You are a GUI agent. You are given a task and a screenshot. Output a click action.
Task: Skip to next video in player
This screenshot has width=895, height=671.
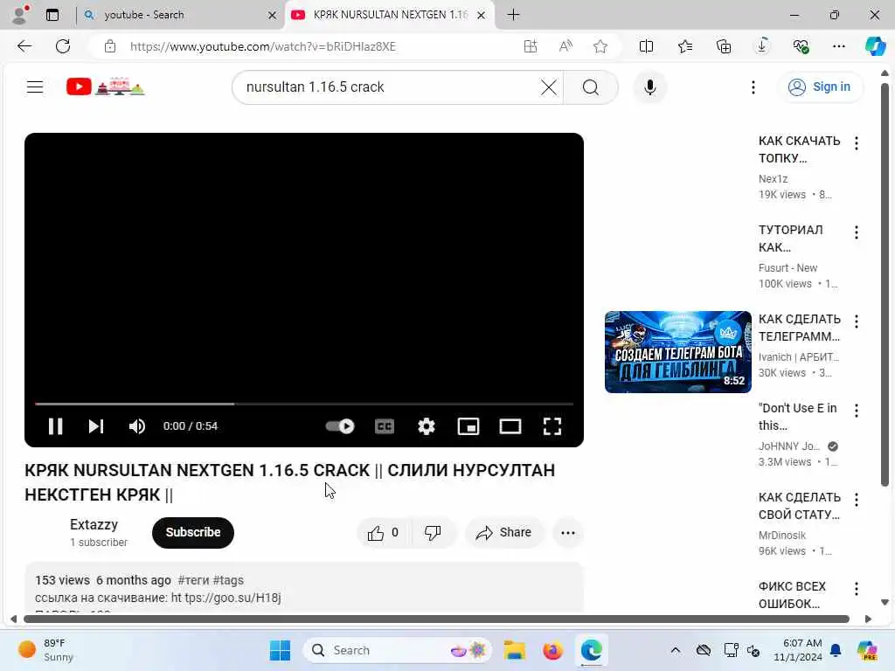coord(96,426)
